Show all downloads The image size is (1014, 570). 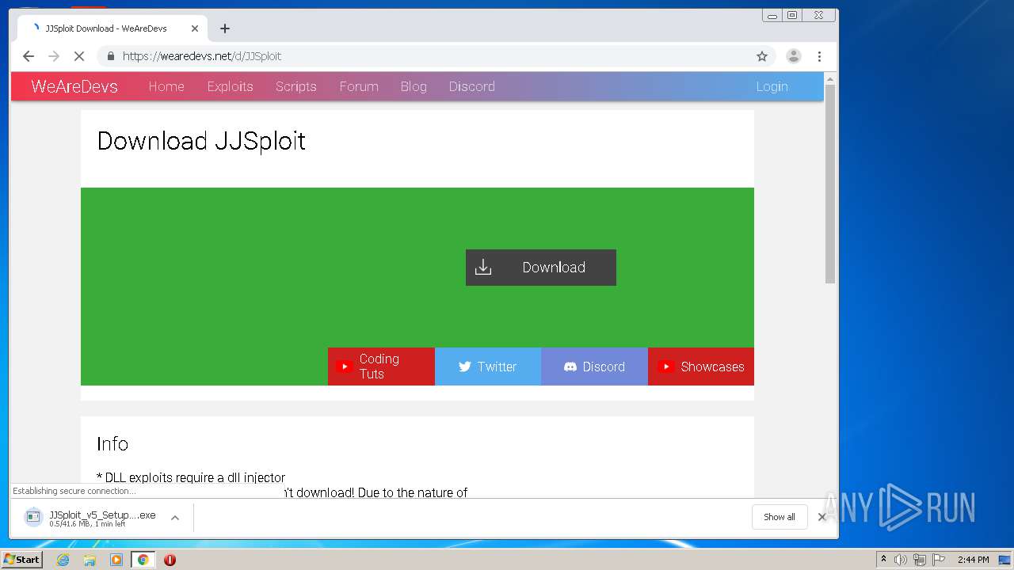(780, 517)
